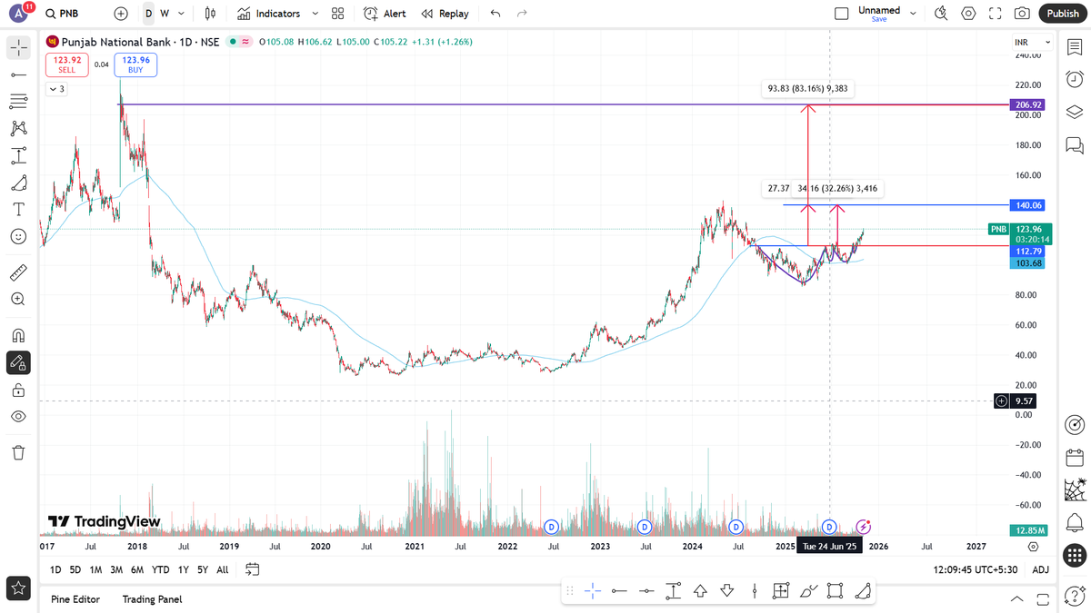Toggle the magnet mode
1091x613 pixels.
pos(18,335)
